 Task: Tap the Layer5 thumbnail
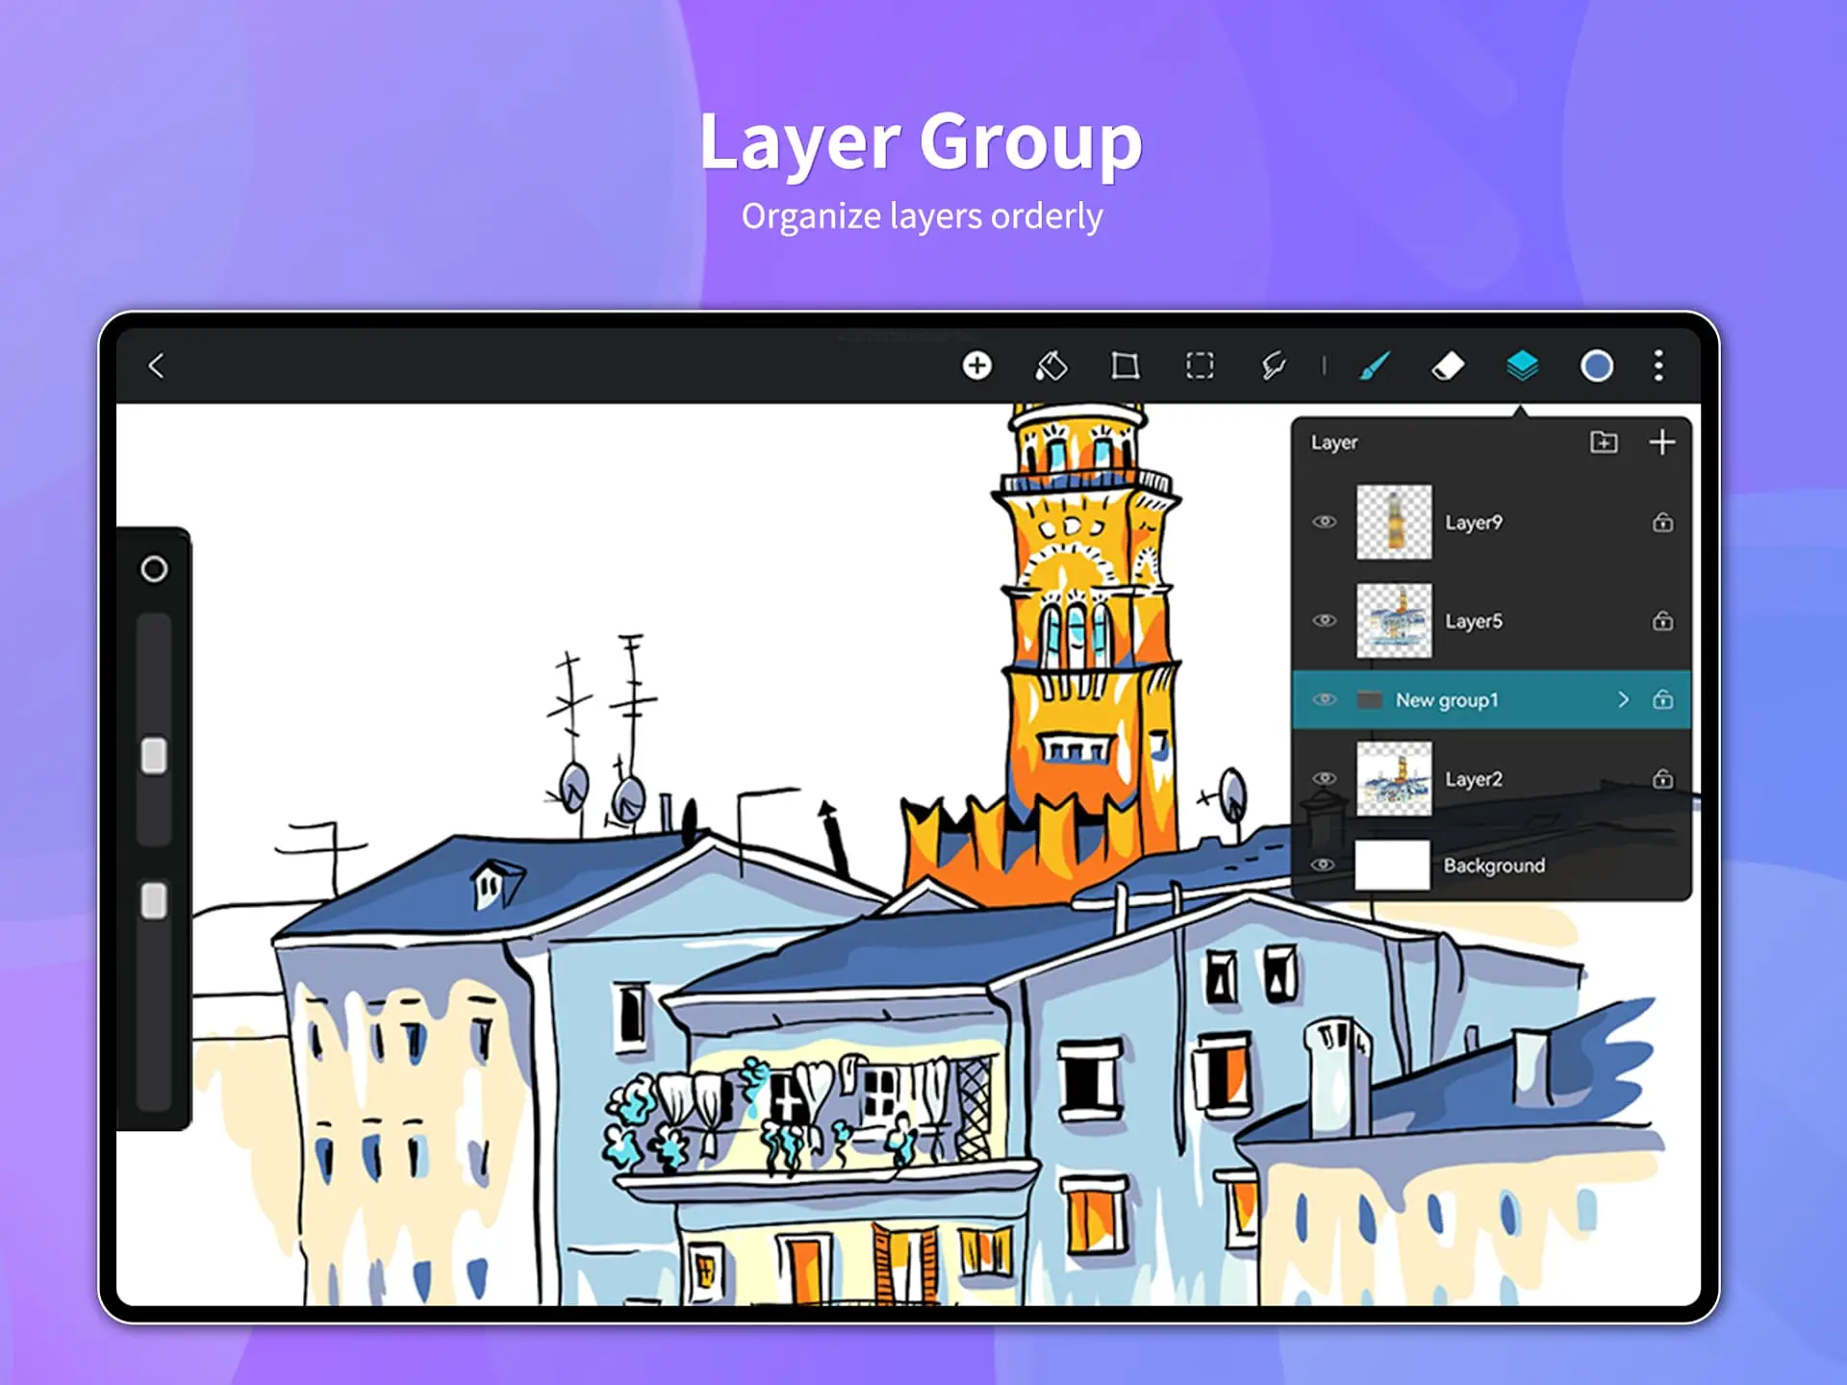click(1390, 618)
